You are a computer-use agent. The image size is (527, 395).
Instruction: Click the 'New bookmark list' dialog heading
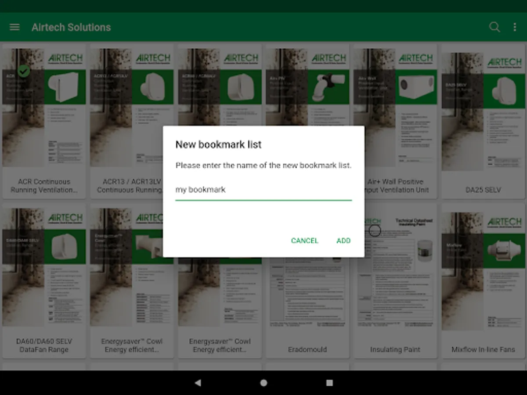click(x=218, y=144)
